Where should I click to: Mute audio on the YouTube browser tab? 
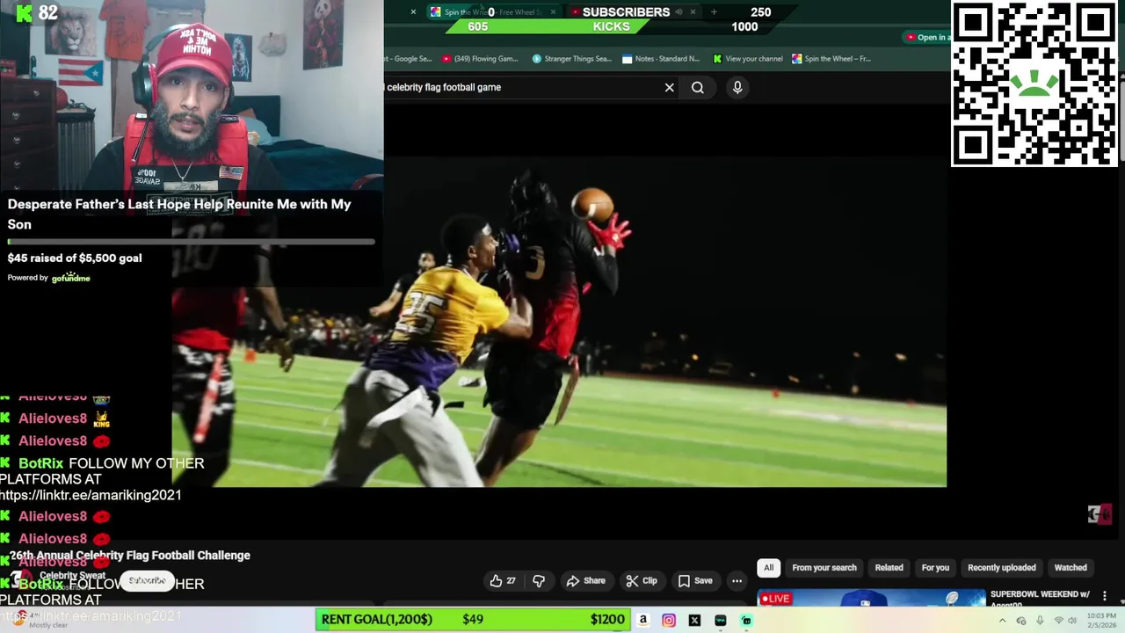tap(679, 12)
